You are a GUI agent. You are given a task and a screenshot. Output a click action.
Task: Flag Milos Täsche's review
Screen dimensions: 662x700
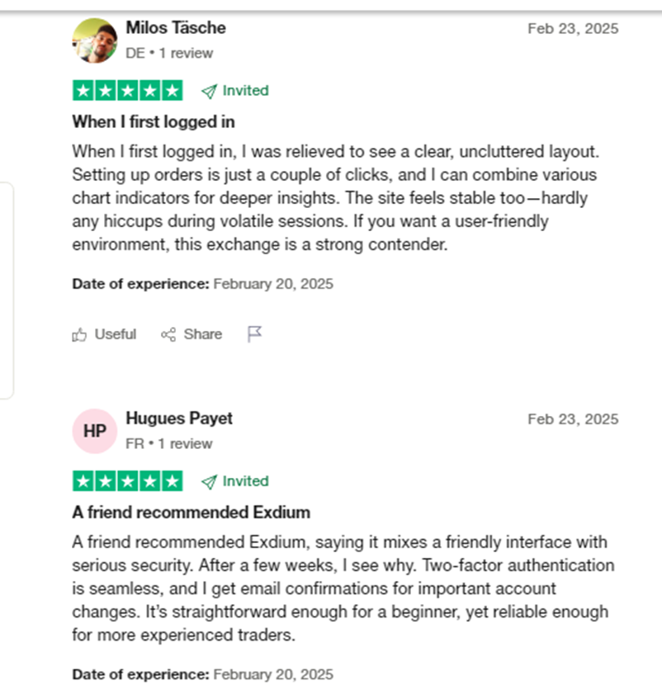(255, 333)
